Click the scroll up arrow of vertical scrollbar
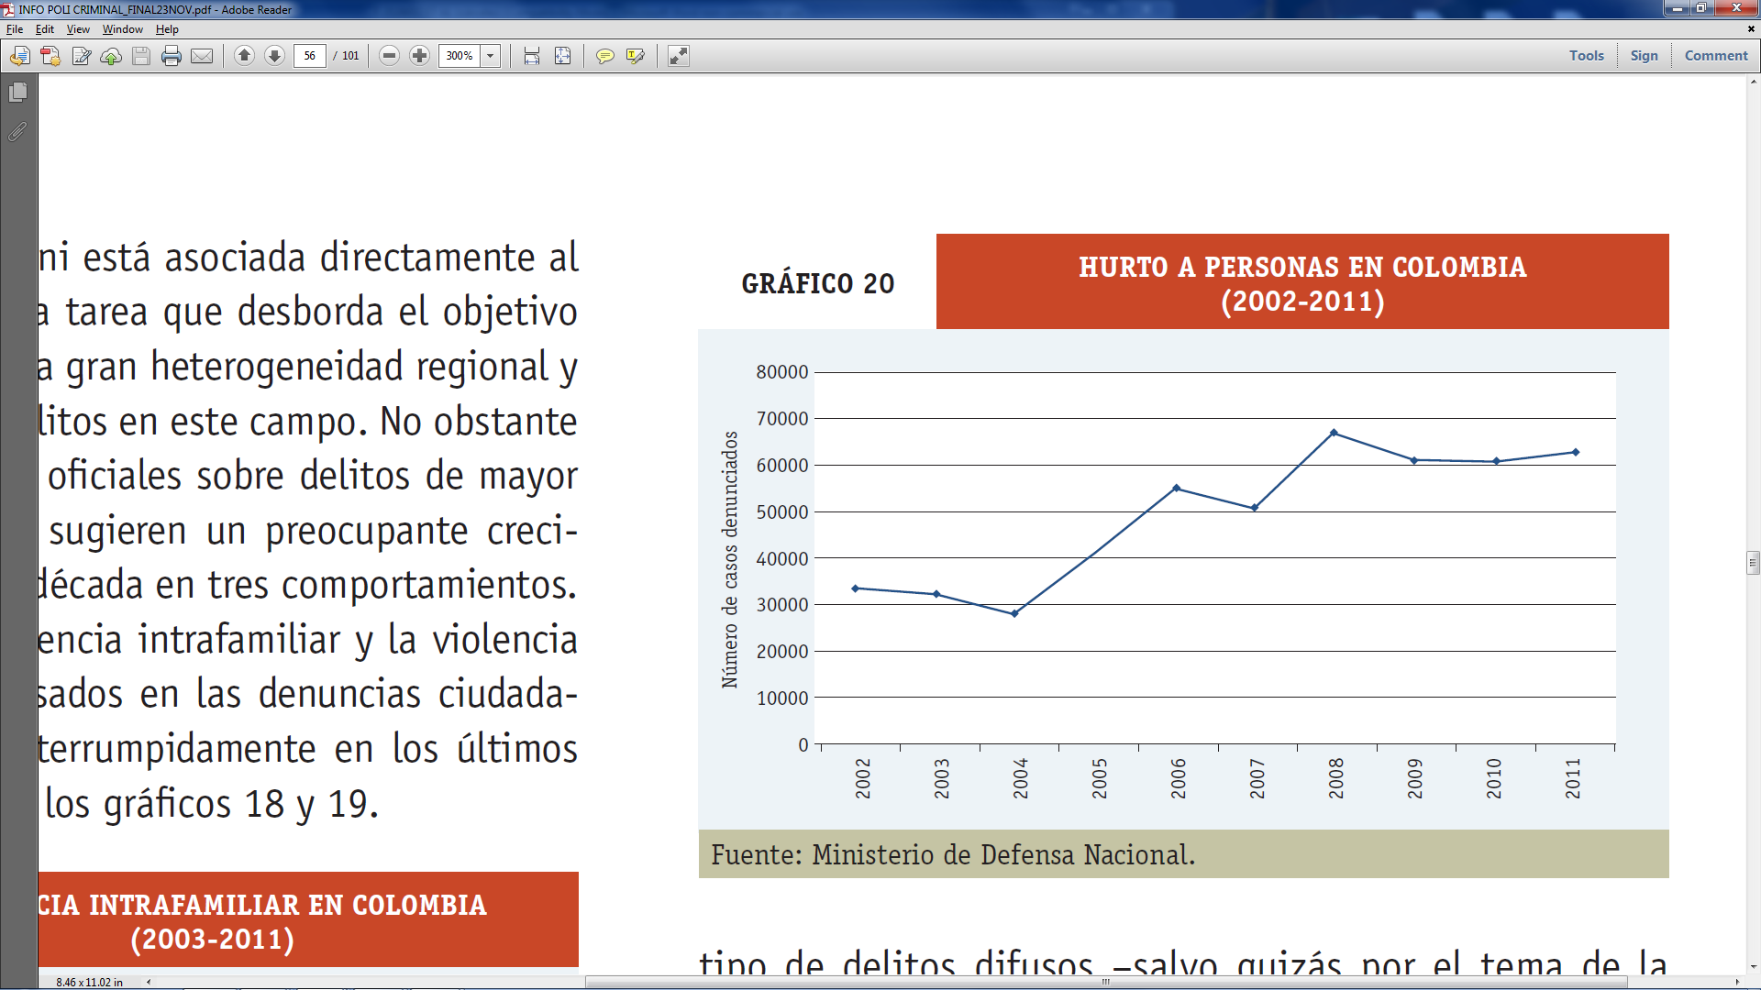This screenshot has height=990, width=1761. coord(1753,82)
